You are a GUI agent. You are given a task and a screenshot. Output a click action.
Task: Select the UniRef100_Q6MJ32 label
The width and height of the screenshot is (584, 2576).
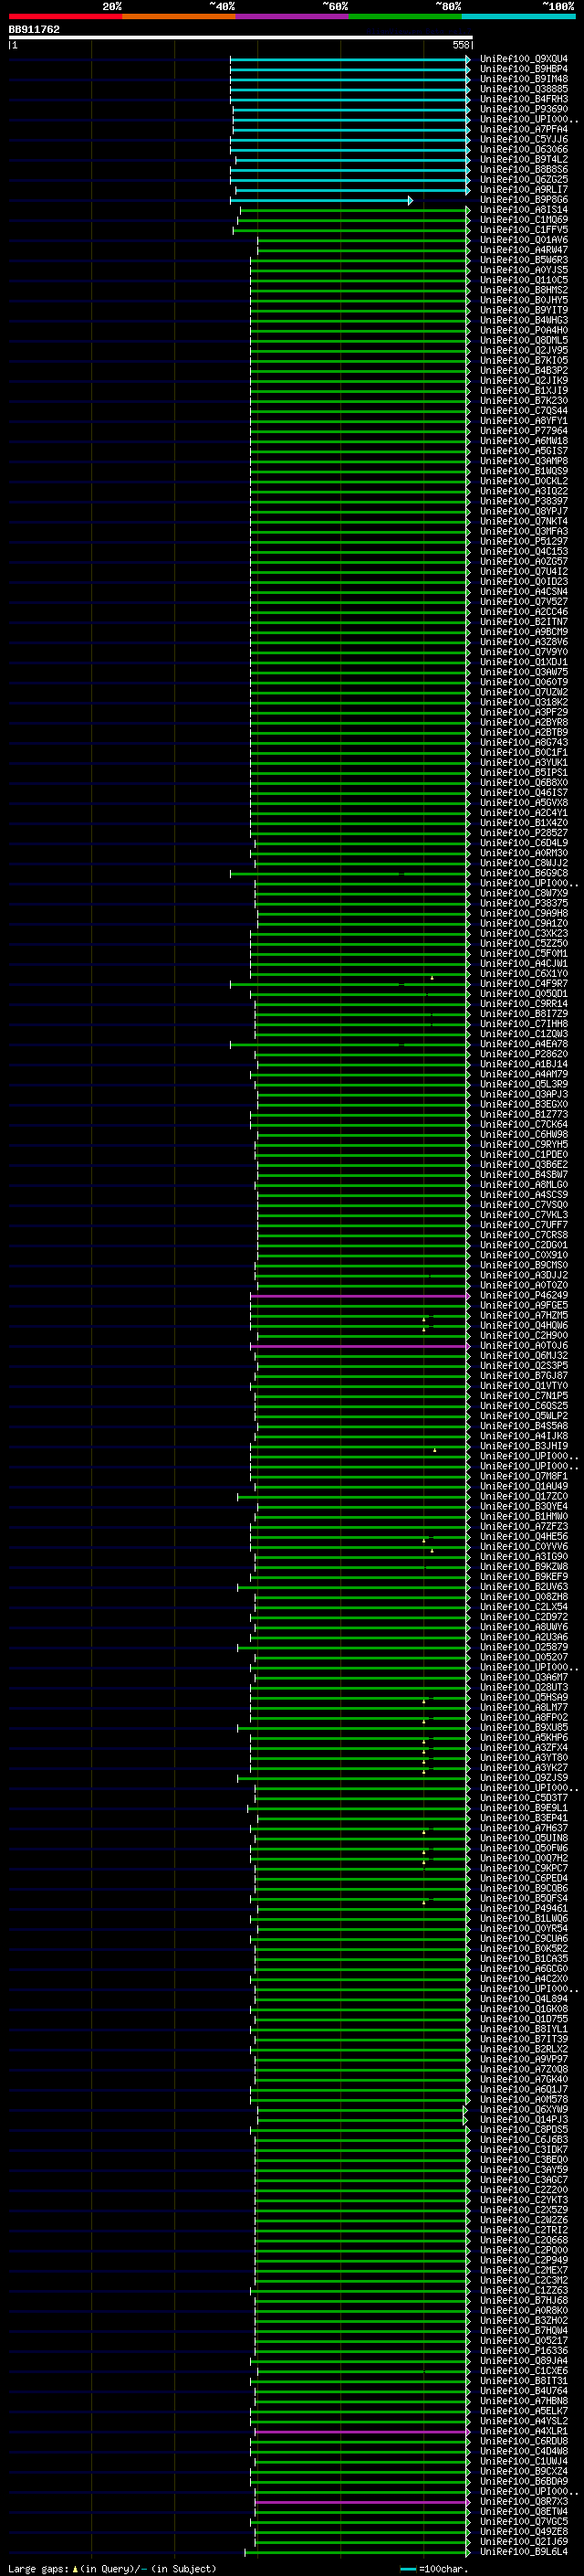[x=523, y=1356]
